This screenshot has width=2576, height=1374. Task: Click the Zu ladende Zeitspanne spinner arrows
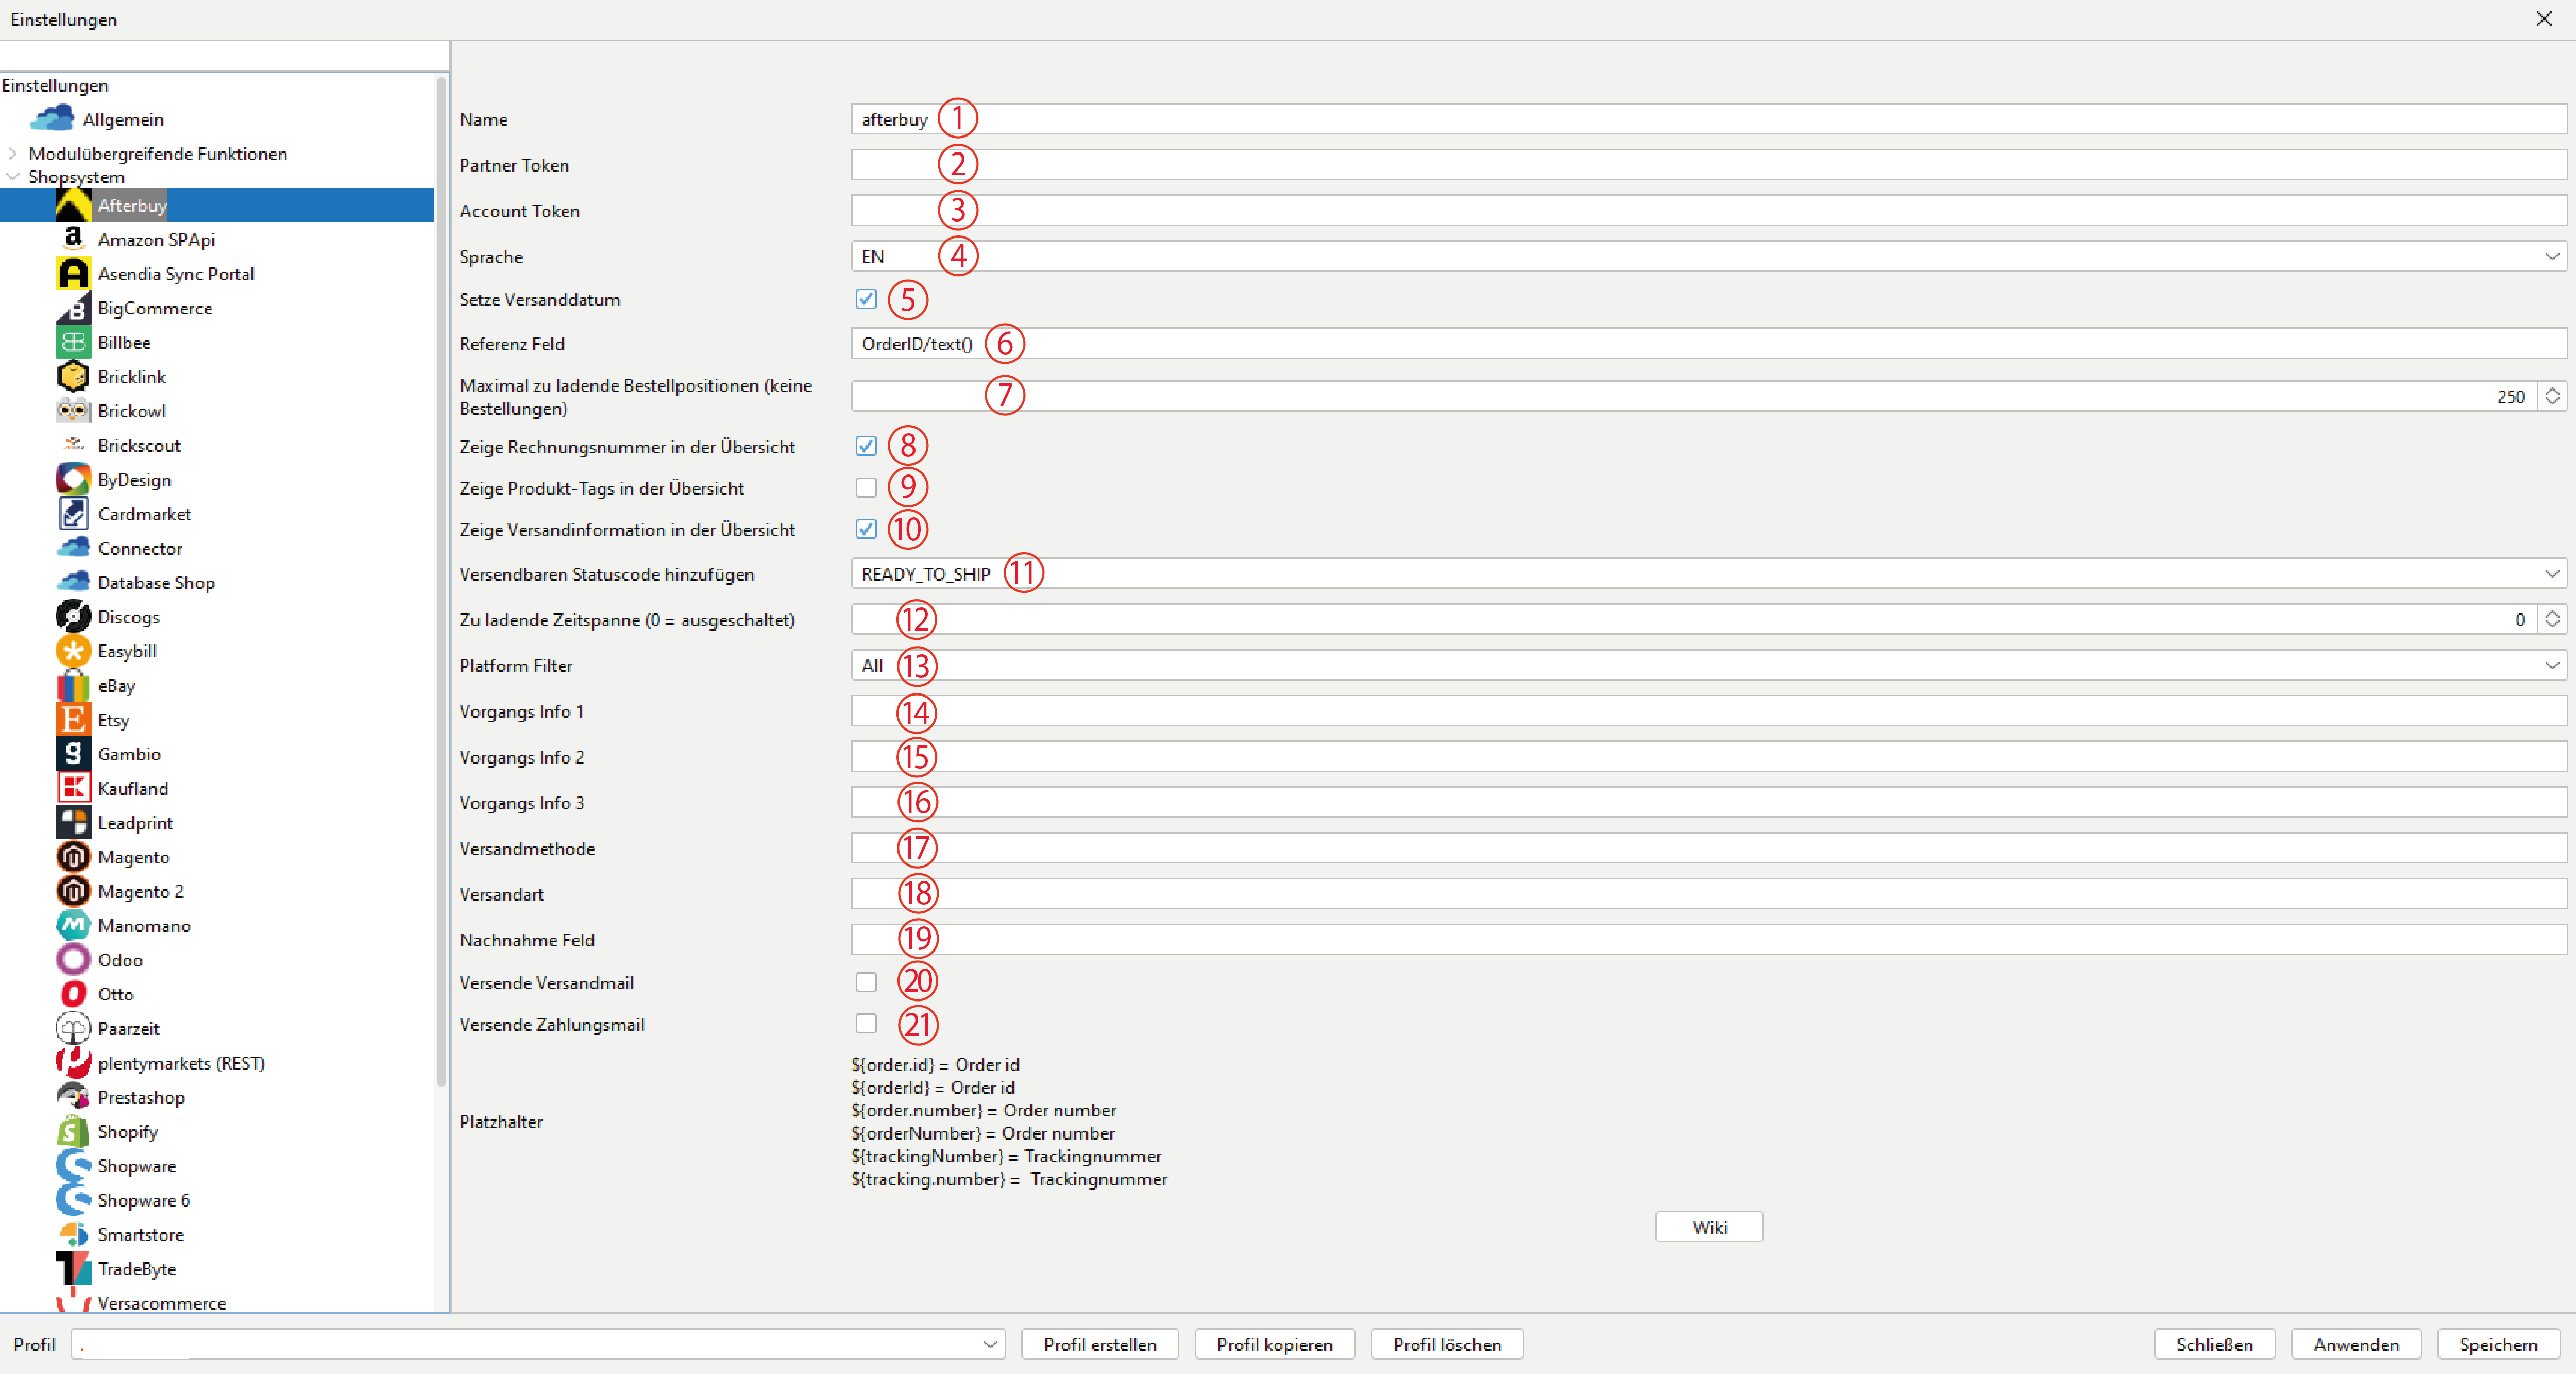2552,619
